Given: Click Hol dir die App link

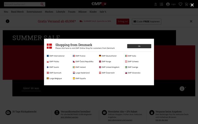Looking at the screenshot, I should (162, 120).
